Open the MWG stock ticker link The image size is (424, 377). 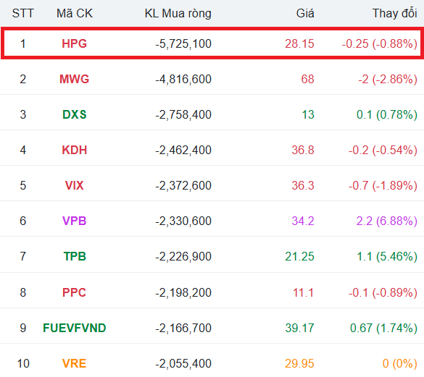pyautogui.click(x=75, y=79)
